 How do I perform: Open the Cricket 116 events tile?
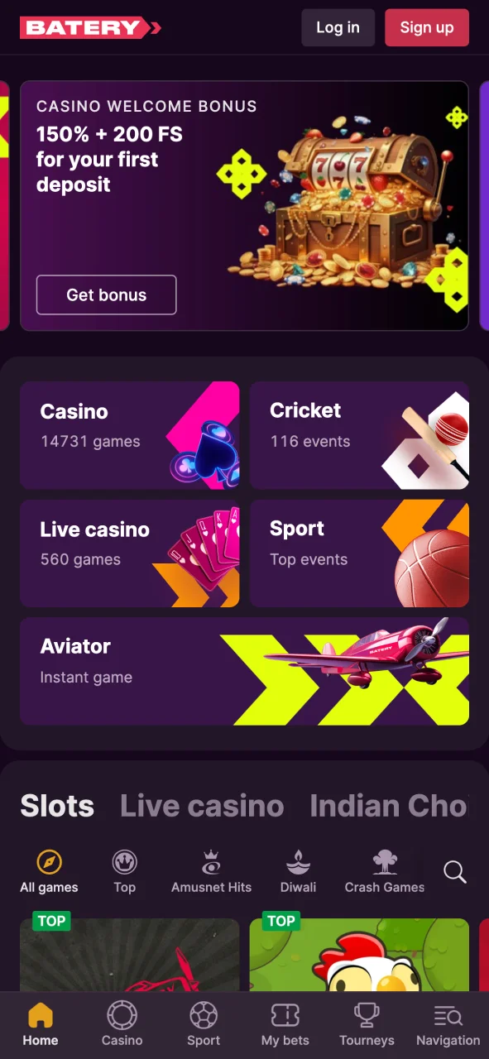tap(359, 435)
